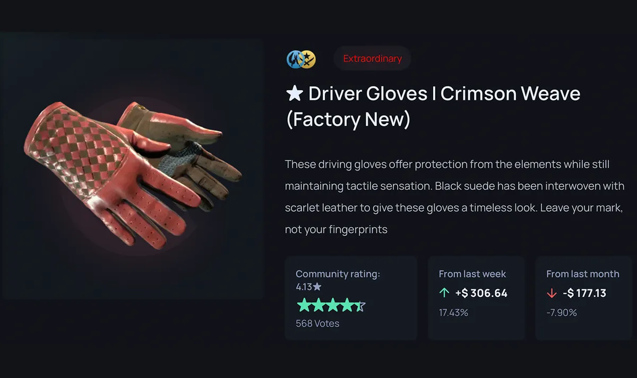Viewport: 637px width, 378px height.
Task: Select the red Extraordinary rarity tag
Action: pos(372,58)
